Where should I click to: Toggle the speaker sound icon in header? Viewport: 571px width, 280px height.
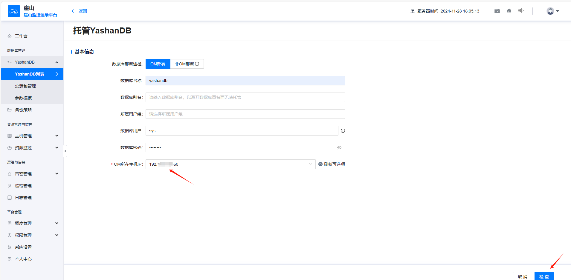point(521,11)
